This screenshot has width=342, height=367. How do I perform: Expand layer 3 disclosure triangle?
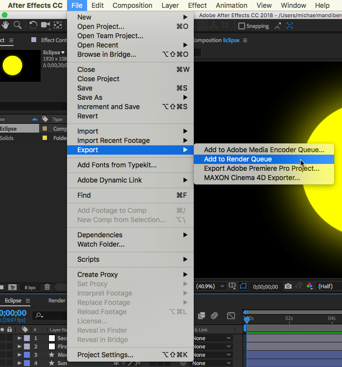coord(20,355)
